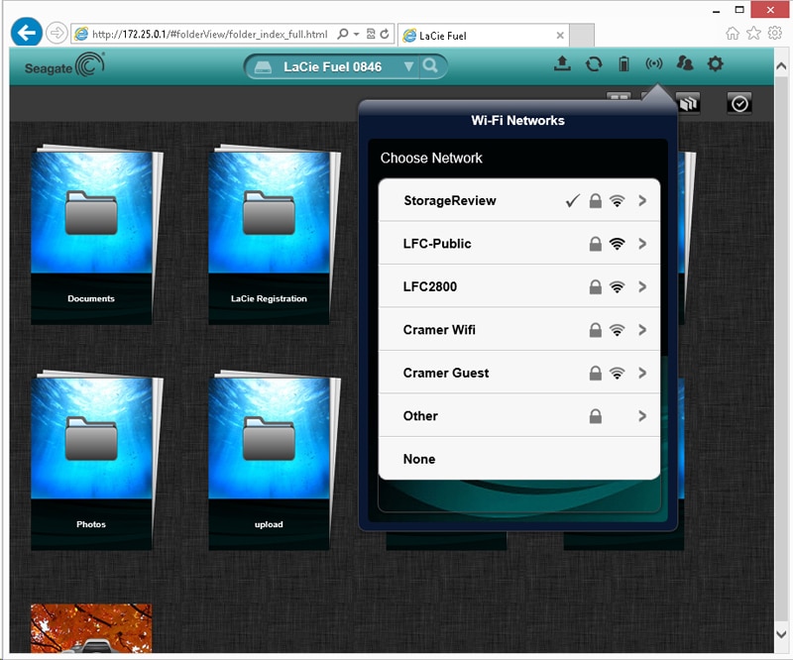Viewport: 793px width, 660px height.
Task: Pick the Cramer Wifi network
Action: pos(519,330)
